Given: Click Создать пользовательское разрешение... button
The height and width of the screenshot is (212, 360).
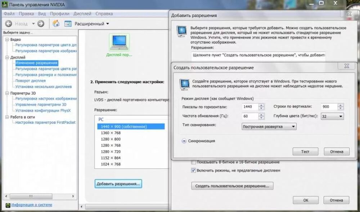Looking at the screenshot, I should [232, 186].
